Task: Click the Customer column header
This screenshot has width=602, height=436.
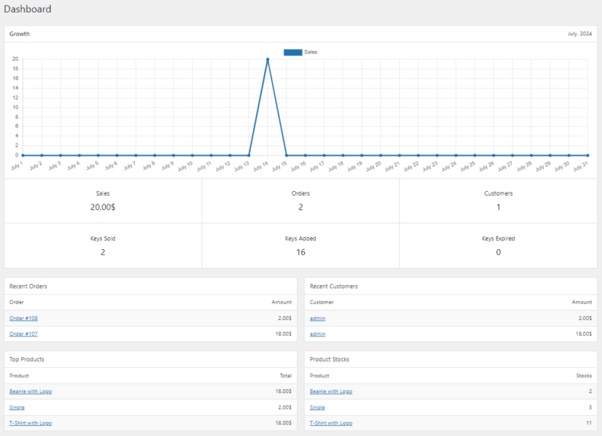Action: (321, 302)
